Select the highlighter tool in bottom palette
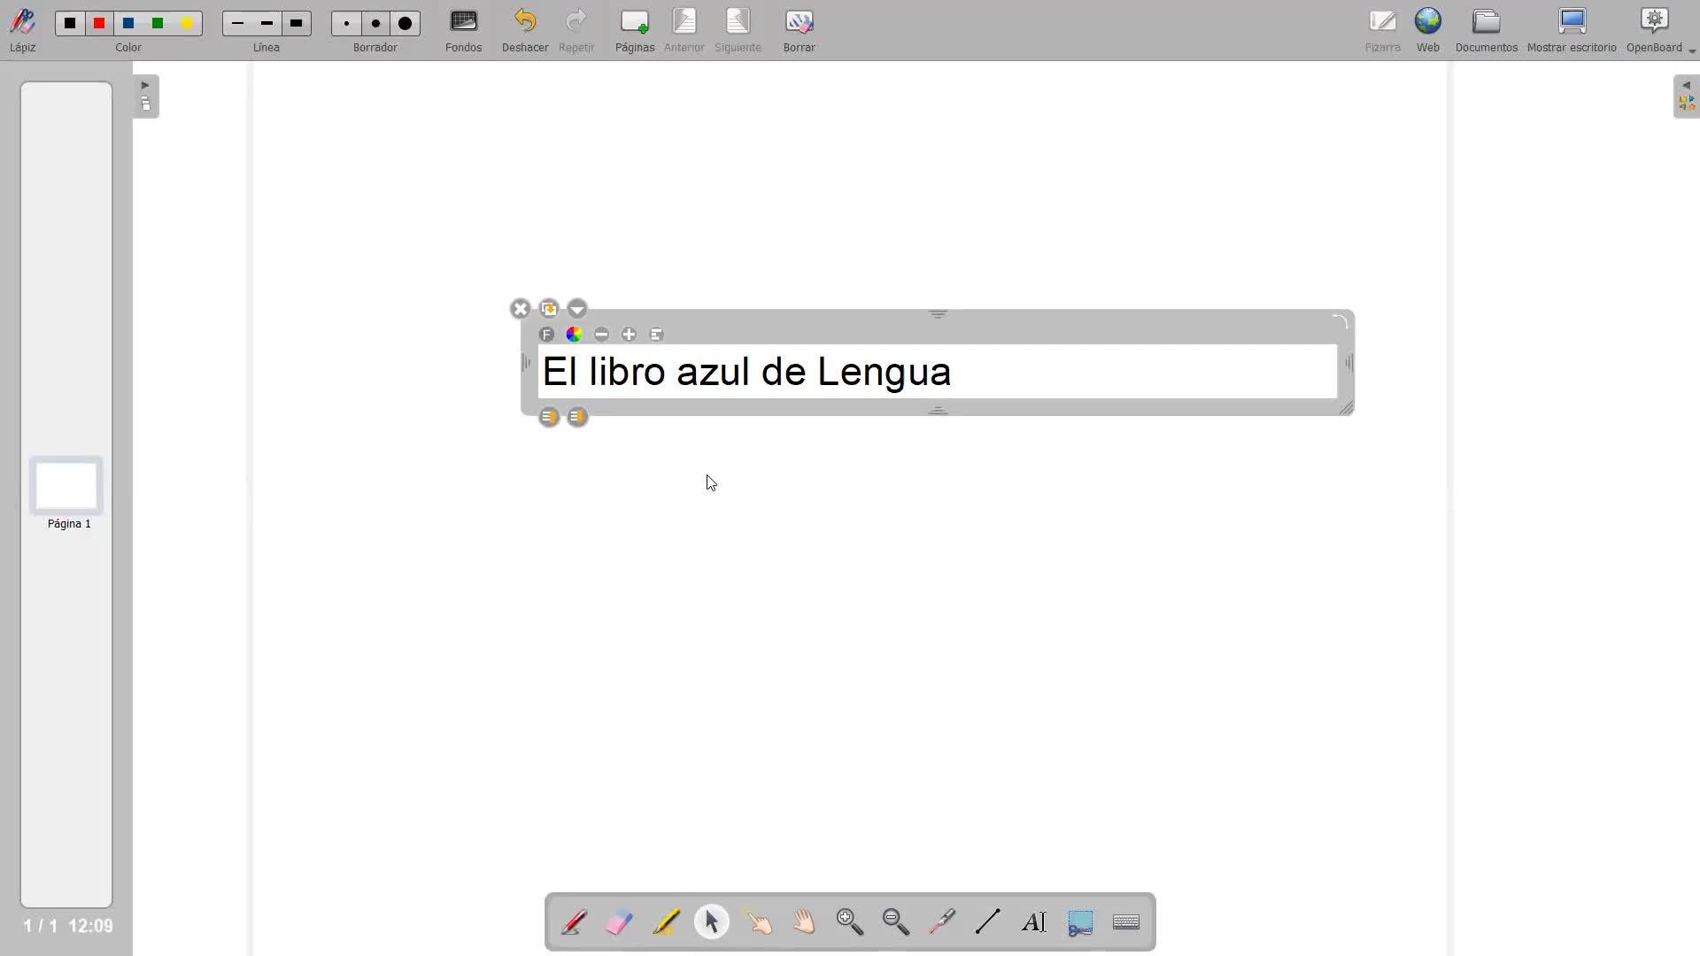 (x=666, y=922)
